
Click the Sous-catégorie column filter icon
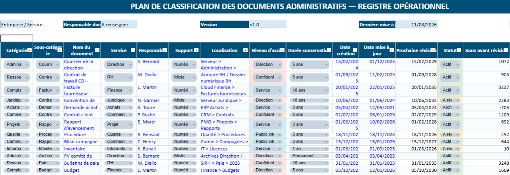[59, 51]
